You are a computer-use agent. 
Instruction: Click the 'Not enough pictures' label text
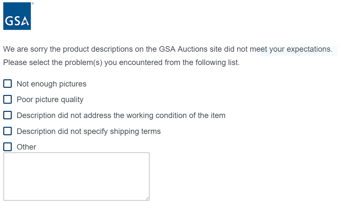[x=51, y=84]
